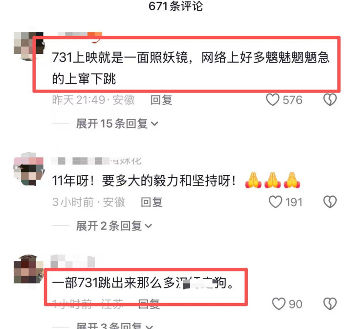Select the 731上映就是一面照妖镜 comment text
352x329 pixels.
(x=191, y=68)
